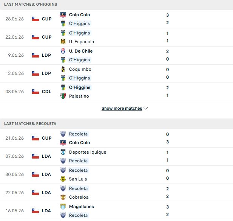The image size is (233, 221).
Task: Click the CUP label on 22.06.26 match
Action: [47, 37]
